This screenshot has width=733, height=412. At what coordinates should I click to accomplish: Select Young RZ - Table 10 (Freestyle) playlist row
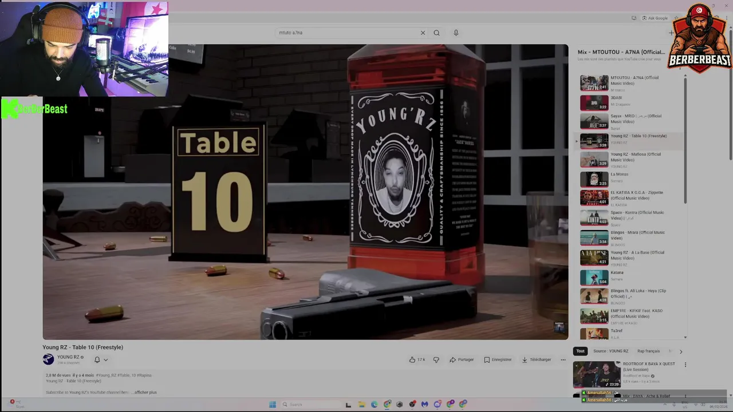pos(630,141)
